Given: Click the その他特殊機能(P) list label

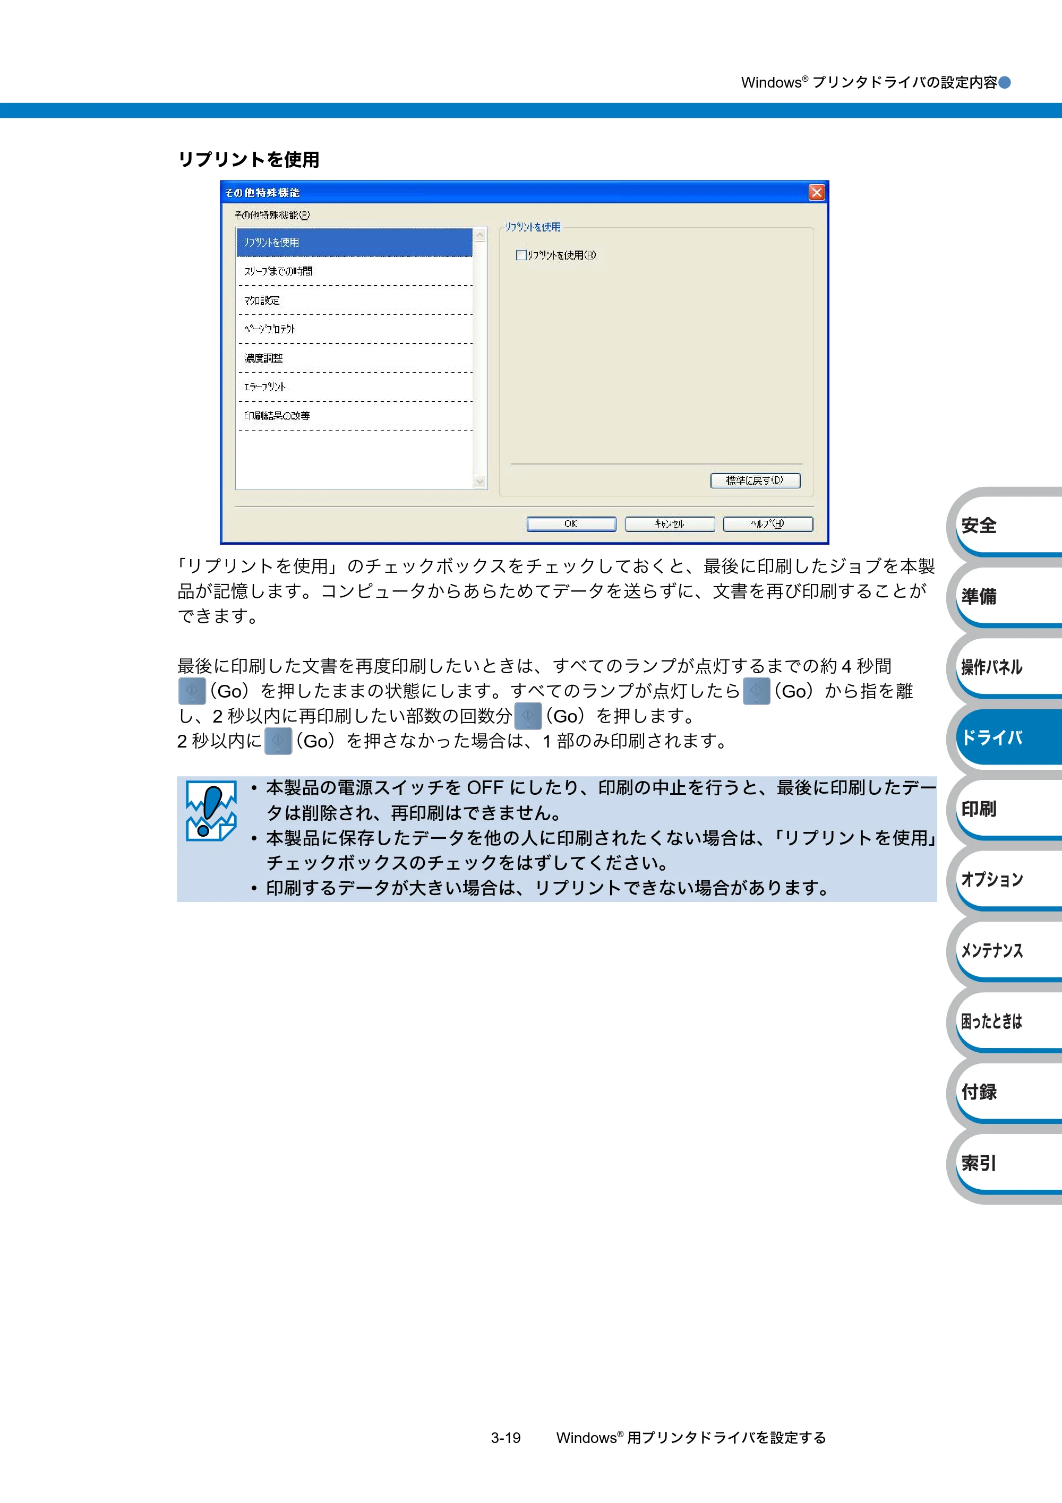Looking at the screenshot, I should pos(272,214).
